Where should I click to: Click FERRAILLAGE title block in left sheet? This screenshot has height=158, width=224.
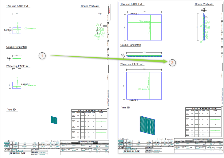(20, 153)
